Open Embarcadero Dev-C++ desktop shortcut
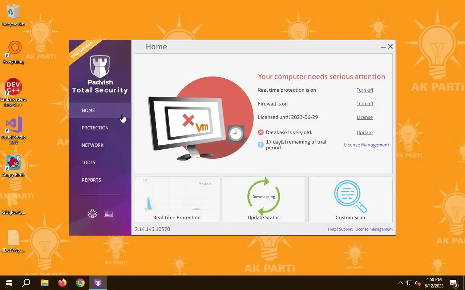The height and width of the screenshot is (290, 465). pyautogui.click(x=13, y=92)
